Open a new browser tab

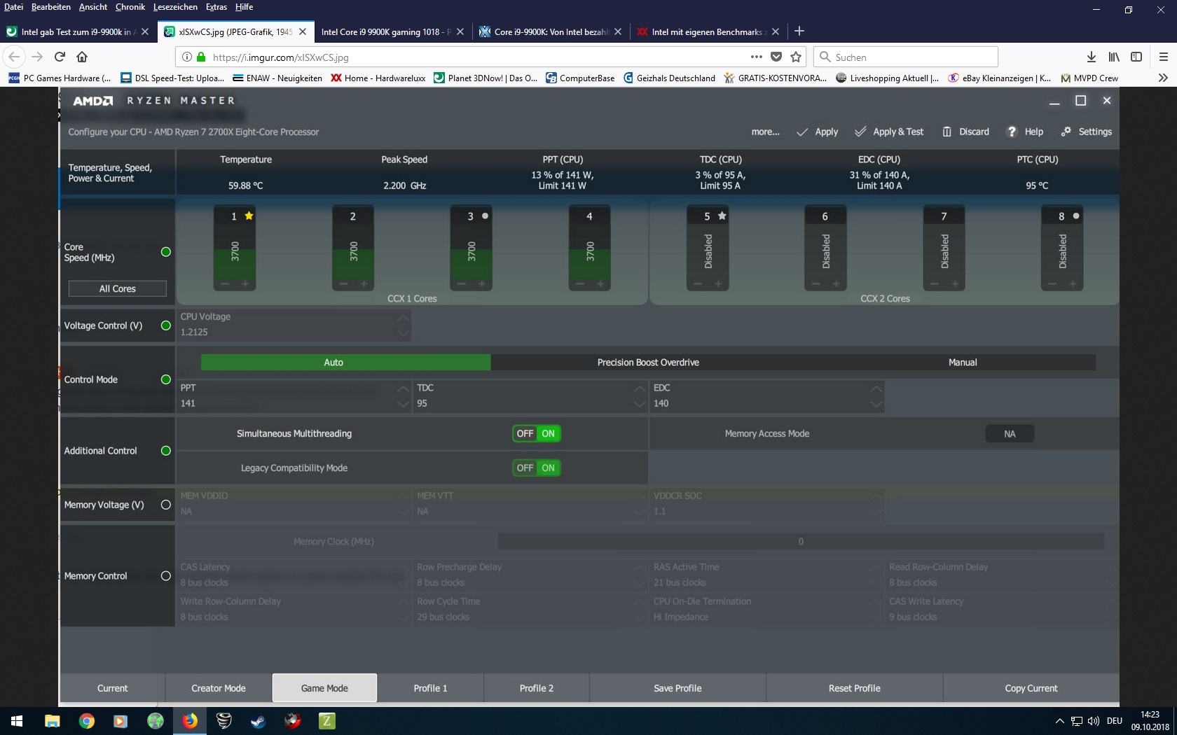coord(799,31)
